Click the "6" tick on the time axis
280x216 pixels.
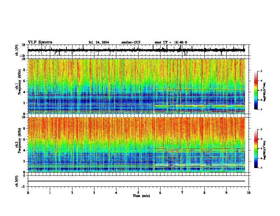(161, 193)
